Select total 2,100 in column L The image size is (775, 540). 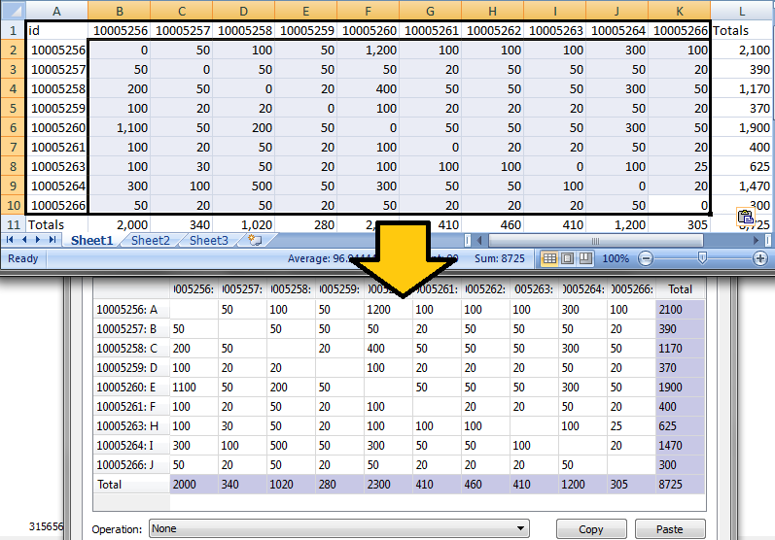pyautogui.click(x=742, y=50)
